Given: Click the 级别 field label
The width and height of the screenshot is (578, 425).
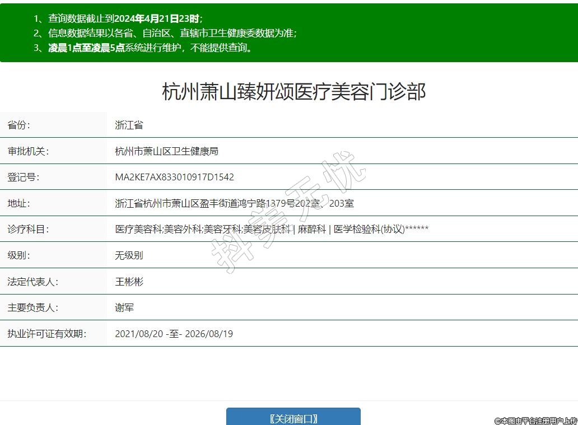Looking at the screenshot, I should (18, 255).
